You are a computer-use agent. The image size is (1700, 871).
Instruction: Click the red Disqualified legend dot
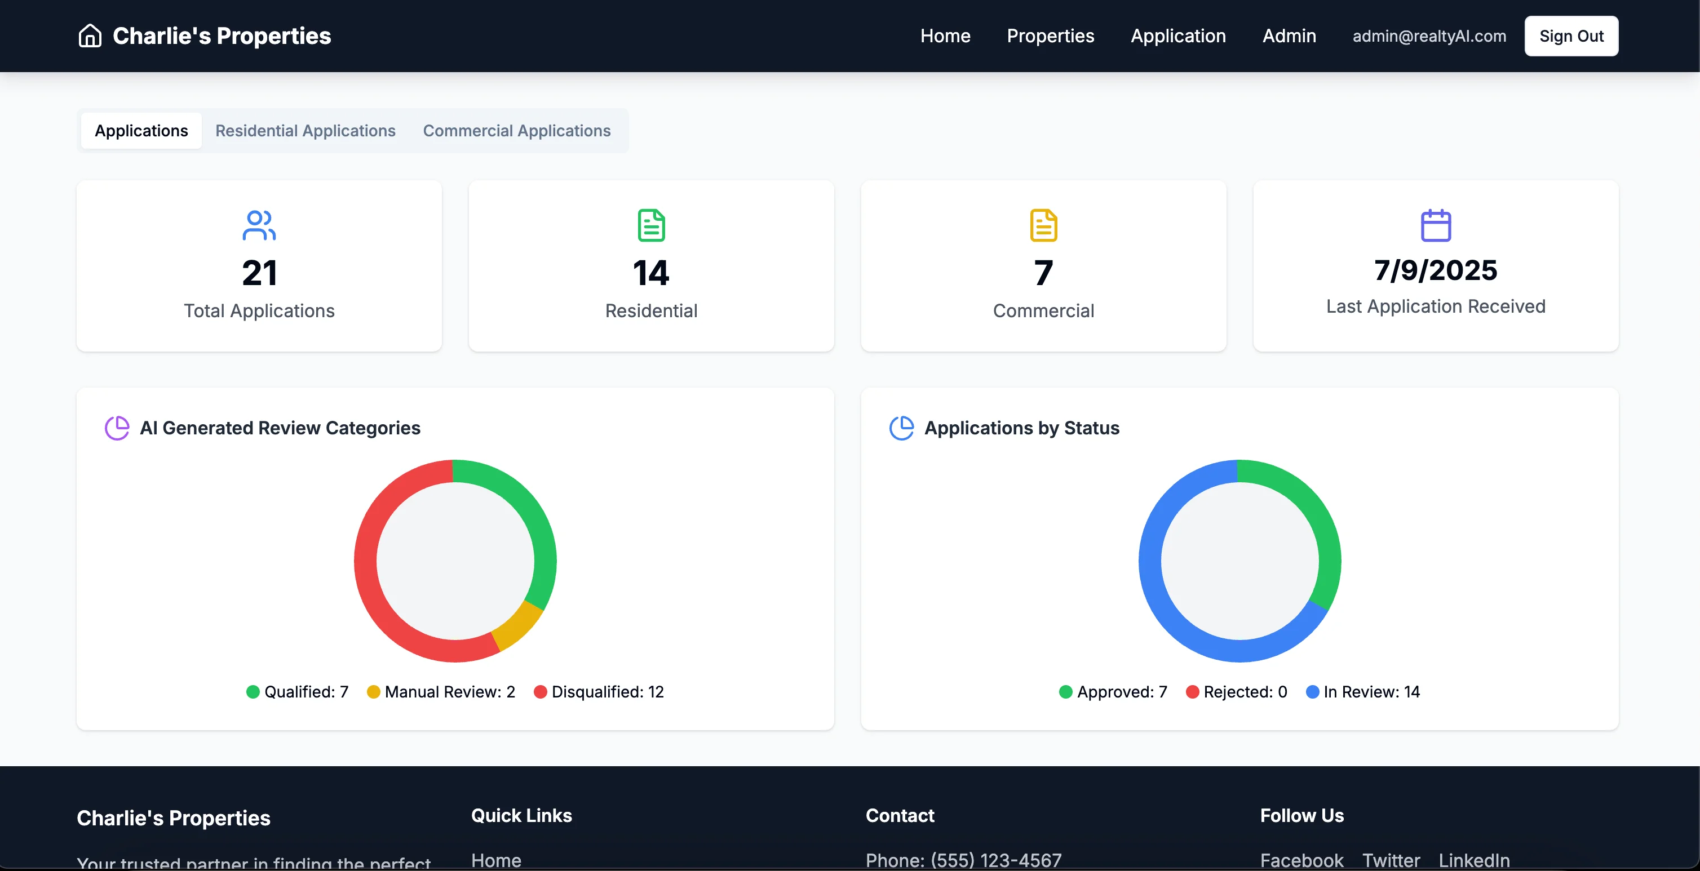pyautogui.click(x=541, y=691)
